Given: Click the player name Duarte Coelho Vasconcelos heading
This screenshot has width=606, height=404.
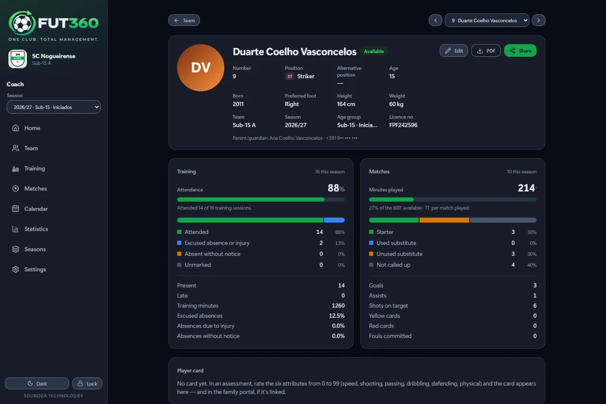Looking at the screenshot, I should point(294,52).
